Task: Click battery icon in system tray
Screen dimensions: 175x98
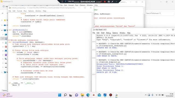Action: [x=163, y=95]
